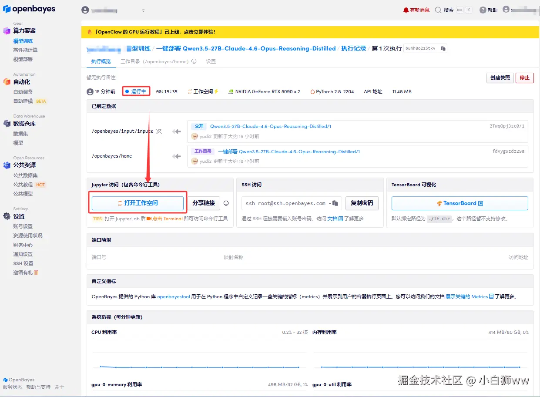This screenshot has height=397, width=540.
Task: Click the CPU 利用率 chart line
Action: [199, 367]
